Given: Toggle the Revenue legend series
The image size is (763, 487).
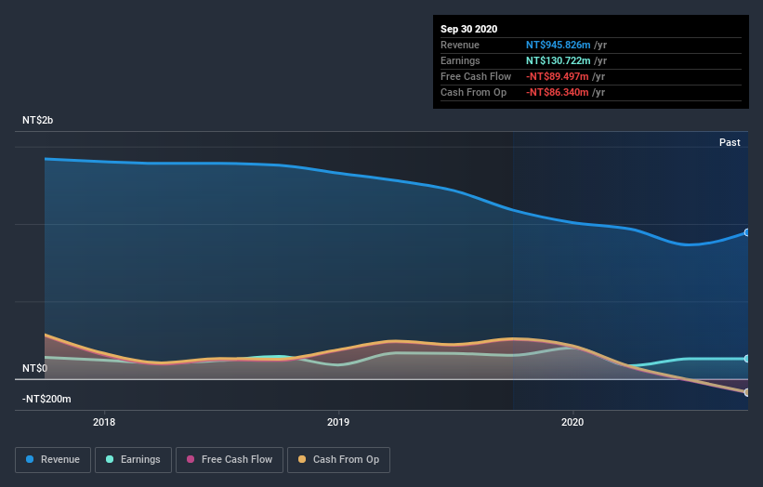Looking at the screenshot, I should click(x=53, y=460).
